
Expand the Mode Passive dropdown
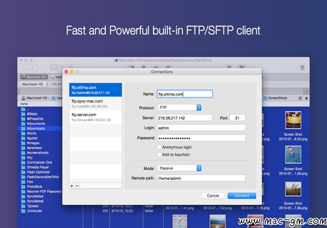180,168
